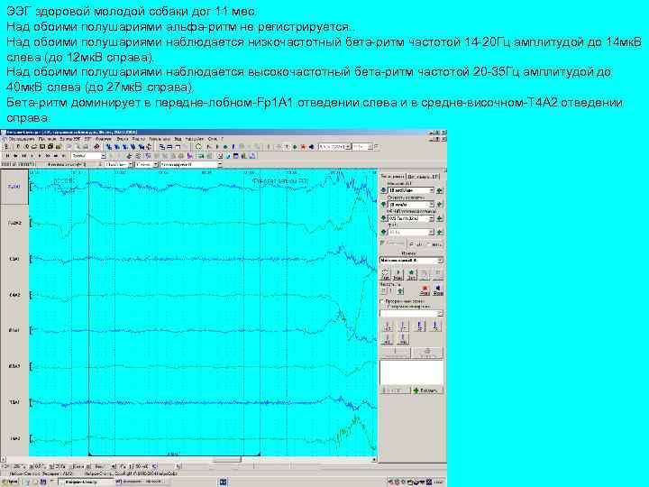Open the 30 мм/с sweep speed dropdown

432,204
